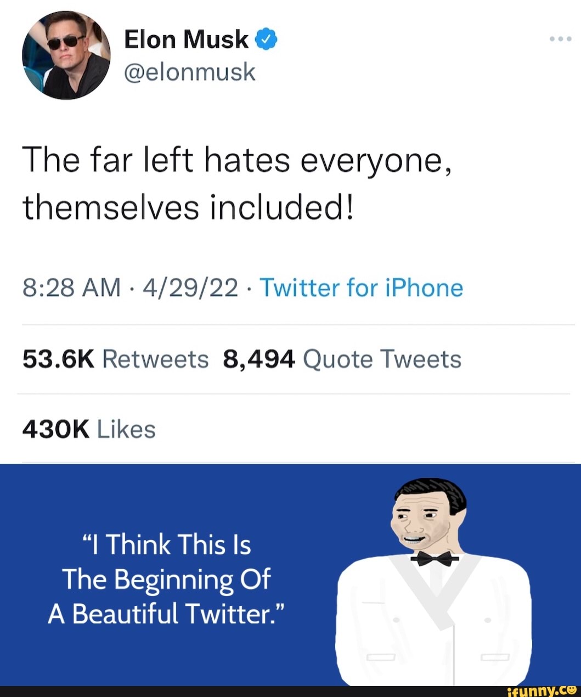The image size is (581, 697).
Task: View the 53.6K Retweets list
Action: [115, 358]
